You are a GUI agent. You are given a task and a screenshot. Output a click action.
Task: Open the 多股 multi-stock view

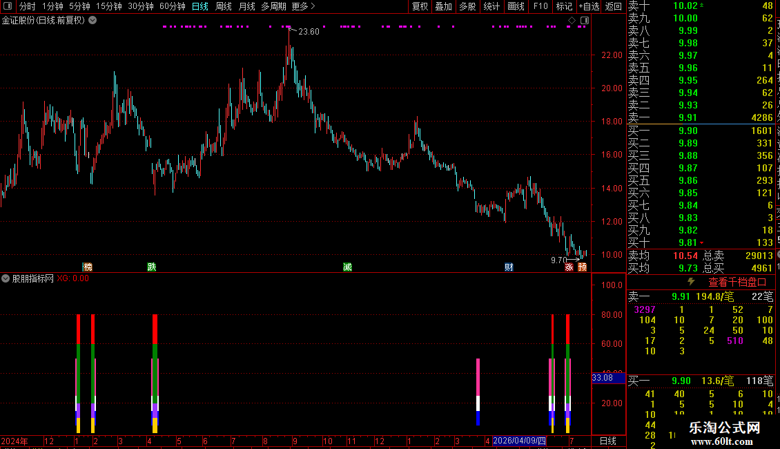pos(467,6)
